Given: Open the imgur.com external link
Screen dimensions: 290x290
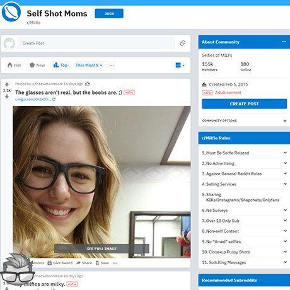Looking at the screenshot, I should coord(35,99).
